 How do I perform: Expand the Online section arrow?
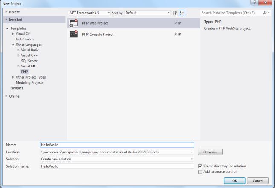[6, 96]
